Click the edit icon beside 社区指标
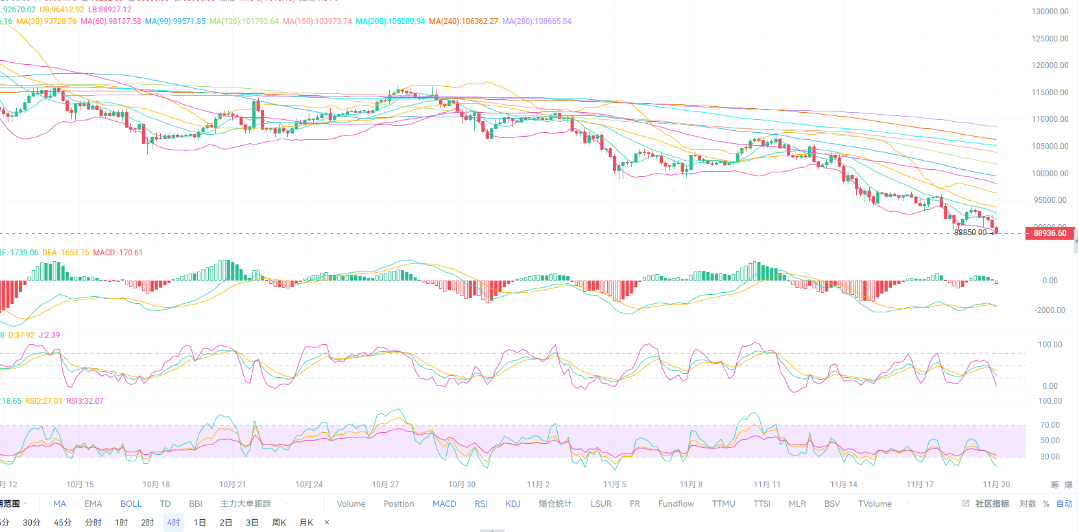The image size is (1078, 532). [966, 503]
